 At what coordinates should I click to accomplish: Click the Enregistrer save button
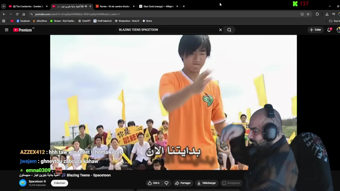[x=231, y=183]
